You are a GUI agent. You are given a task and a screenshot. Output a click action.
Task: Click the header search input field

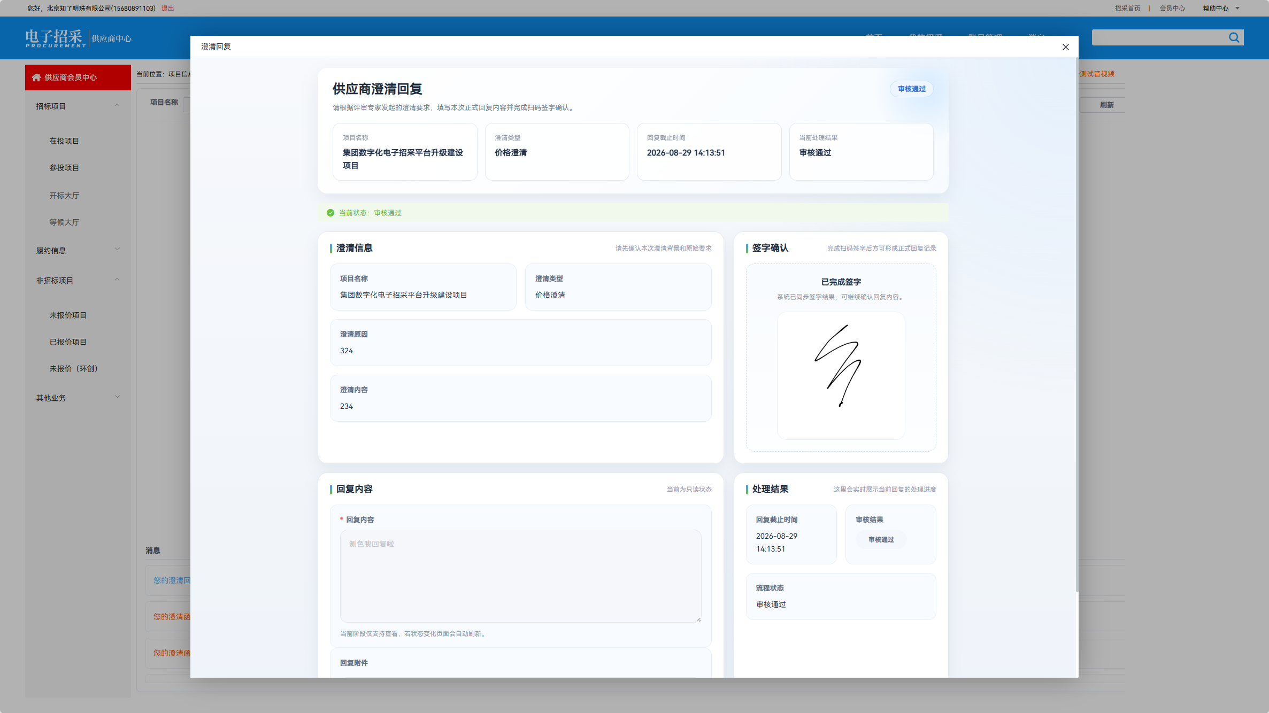click(1159, 37)
